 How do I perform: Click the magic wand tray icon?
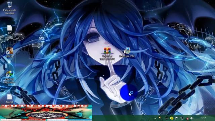(x=160, y=118)
